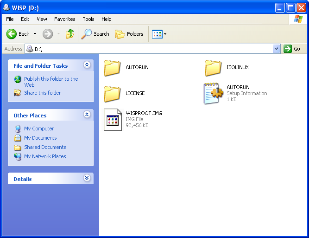Click the grey Forward arrow button

pyautogui.click(x=48, y=34)
